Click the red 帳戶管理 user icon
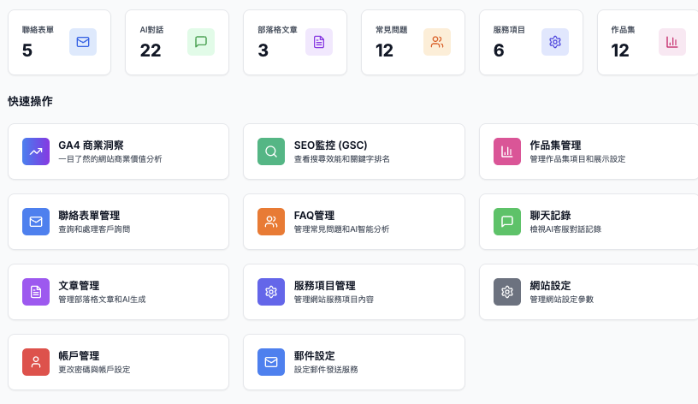Viewport: 698px width, 404px height. [36, 362]
